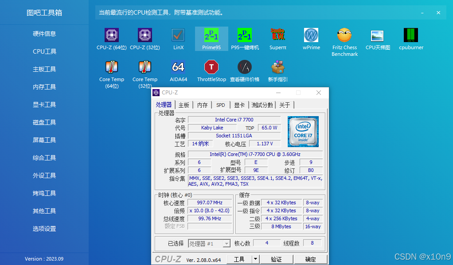Open the CPU天梯图 icon
The image size is (453, 265).
tap(378, 36)
